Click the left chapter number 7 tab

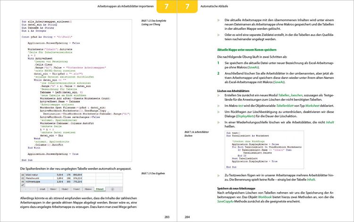click(x=167, y=6)
